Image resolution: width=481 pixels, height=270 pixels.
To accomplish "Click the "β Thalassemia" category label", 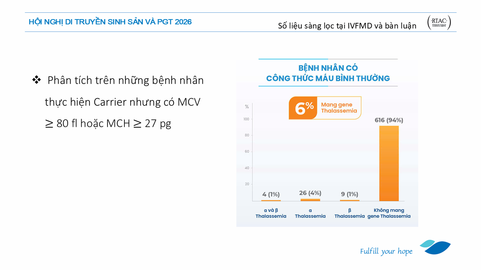I will click(349, 213).
